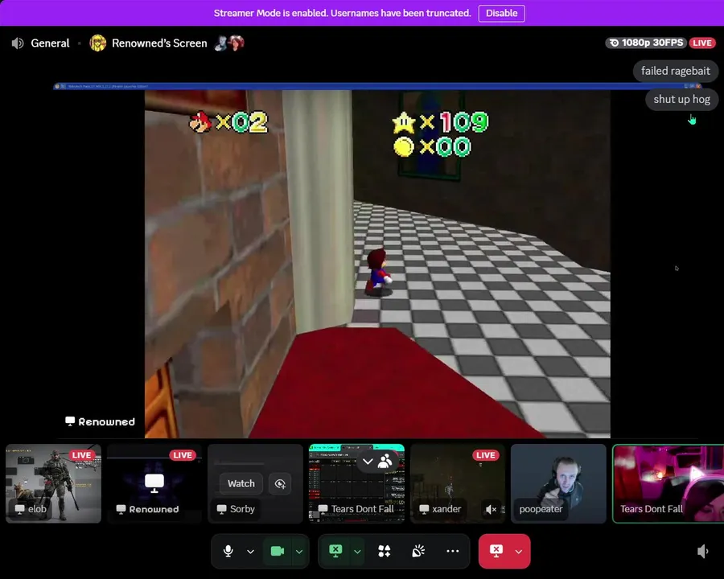Click the 'shut up hog' chat bubble
Image resolution: width=724 pixels, height=579 pixels.
coord(681,99)
